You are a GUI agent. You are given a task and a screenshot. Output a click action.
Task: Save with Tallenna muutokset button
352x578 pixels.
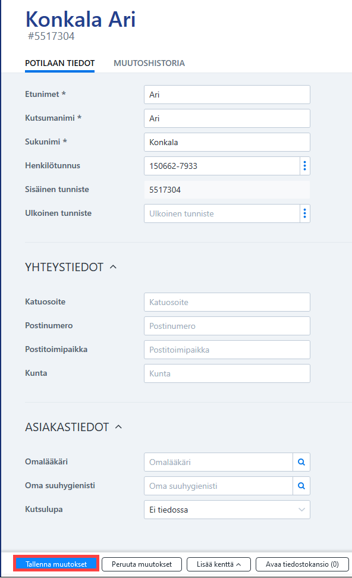(56, 564)
